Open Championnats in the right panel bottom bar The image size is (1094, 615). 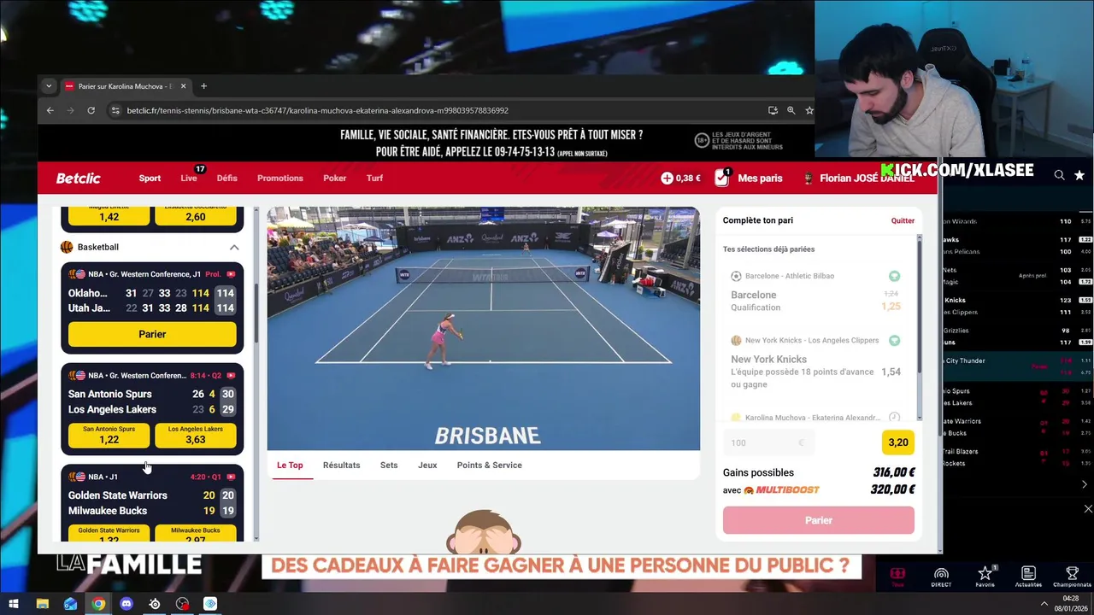[x=1072, y=577]
